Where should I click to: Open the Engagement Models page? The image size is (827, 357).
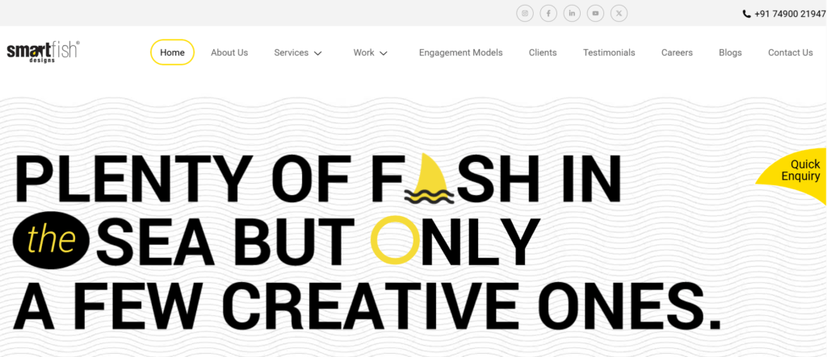point(461,52)
